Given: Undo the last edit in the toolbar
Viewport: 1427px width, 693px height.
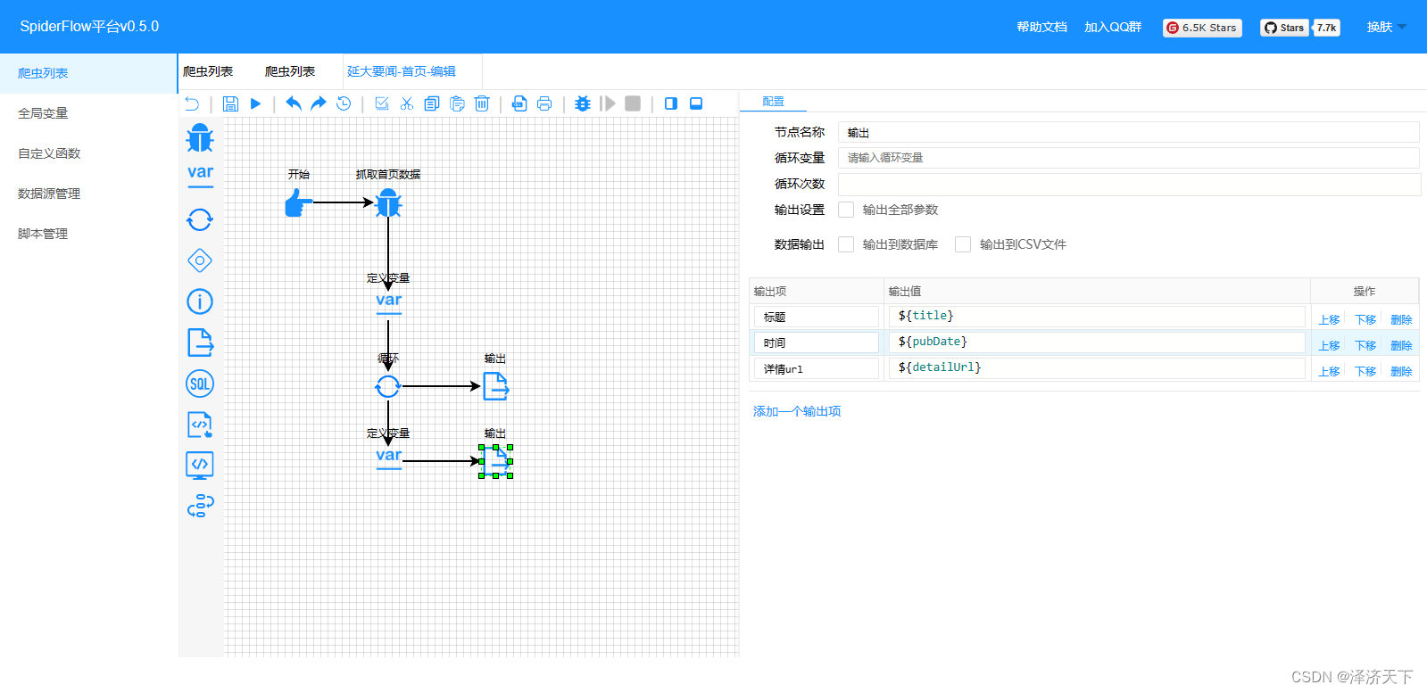Looking at the screenshot, I should click(x=294, y=103).
